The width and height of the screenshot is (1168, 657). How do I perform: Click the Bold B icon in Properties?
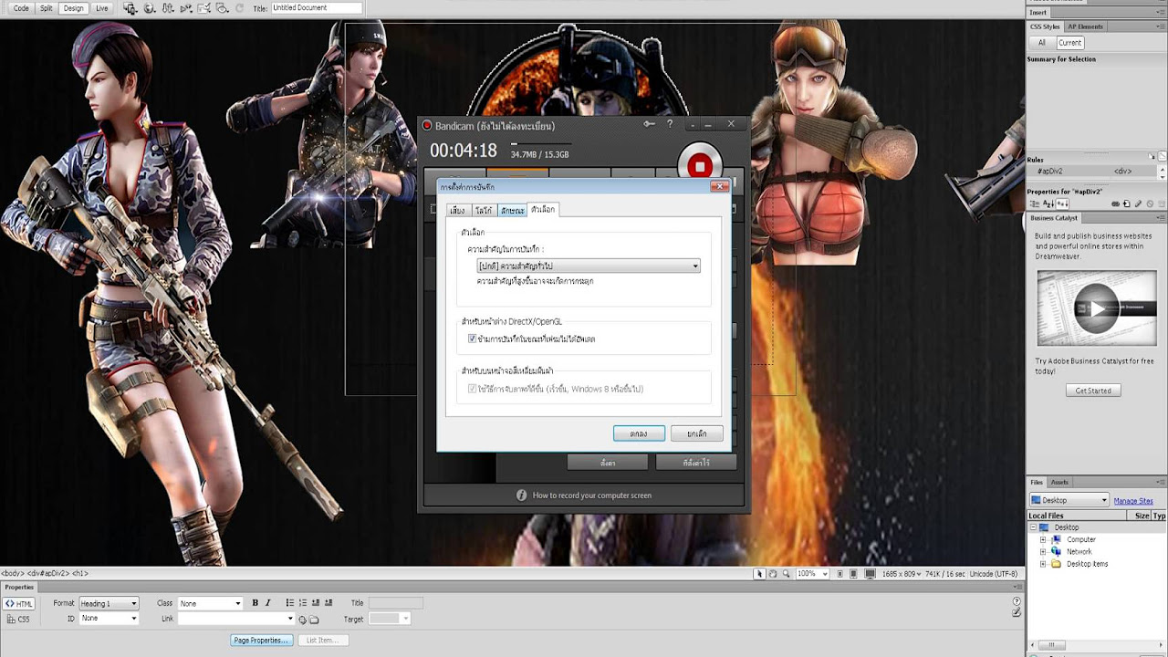click(255, 603)
